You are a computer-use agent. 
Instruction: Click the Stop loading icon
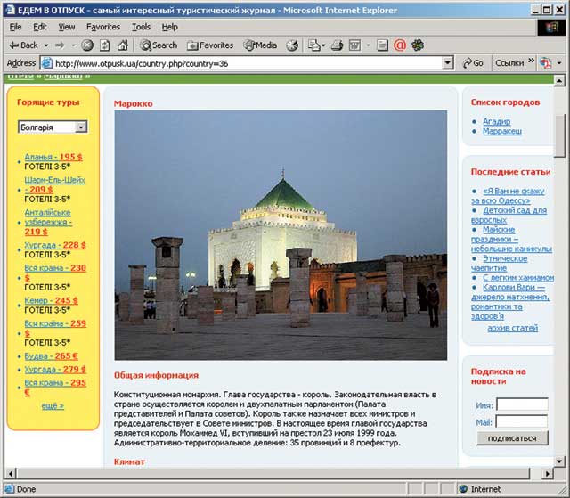click(x=88, y=45)
